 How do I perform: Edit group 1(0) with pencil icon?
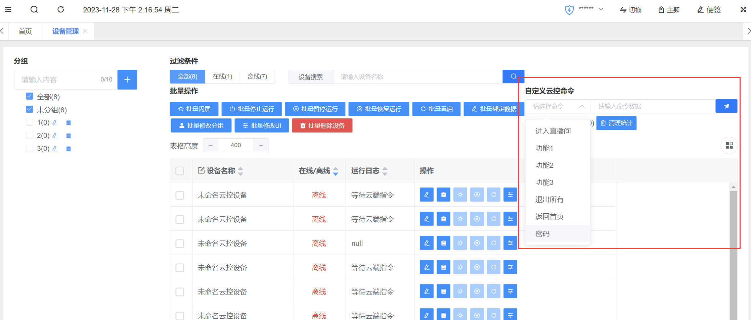pos(55,123)
